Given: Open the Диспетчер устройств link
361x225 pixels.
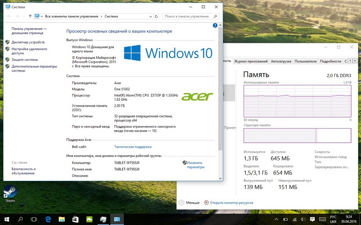Looking at the screenshot, I should tap(28, 42).
